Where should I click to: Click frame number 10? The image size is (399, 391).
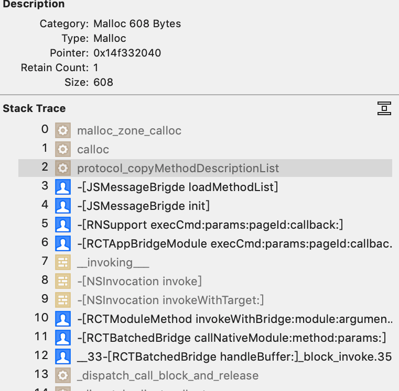pos(41,318)
